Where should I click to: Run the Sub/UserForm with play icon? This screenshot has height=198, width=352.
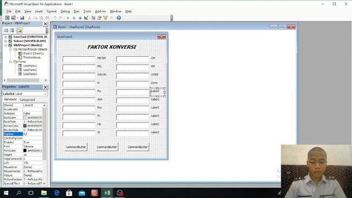click(68, 18)
